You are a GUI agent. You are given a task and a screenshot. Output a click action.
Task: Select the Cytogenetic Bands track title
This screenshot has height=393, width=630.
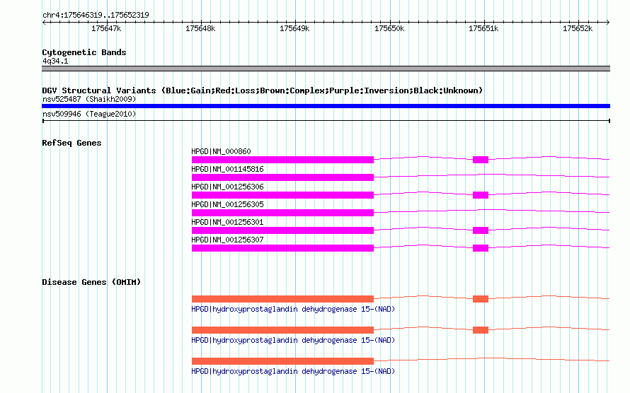(x=84, y=52)
